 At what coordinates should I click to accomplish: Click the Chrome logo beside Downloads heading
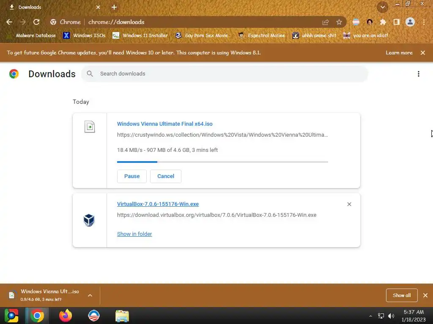point(14,74)
